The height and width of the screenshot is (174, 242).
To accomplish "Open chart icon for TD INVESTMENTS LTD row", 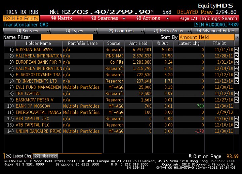I will click(x=237, y=81).
